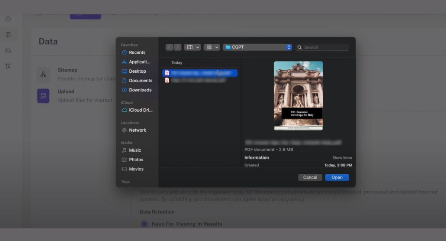Go to Desktop in Favorites
The height and width of the screenshot is (241, 446).
137,71
